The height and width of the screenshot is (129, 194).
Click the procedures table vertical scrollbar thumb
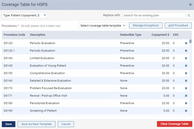(190, 41)
